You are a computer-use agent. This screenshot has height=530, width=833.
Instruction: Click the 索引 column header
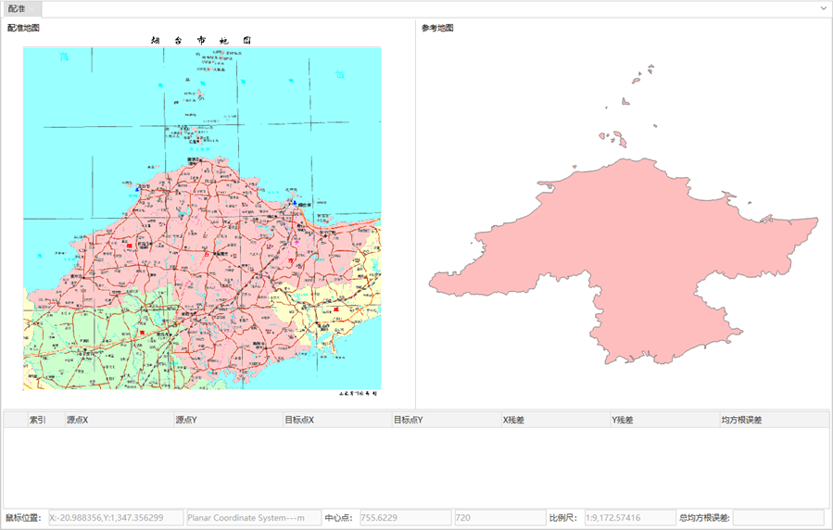pos(37,420)
